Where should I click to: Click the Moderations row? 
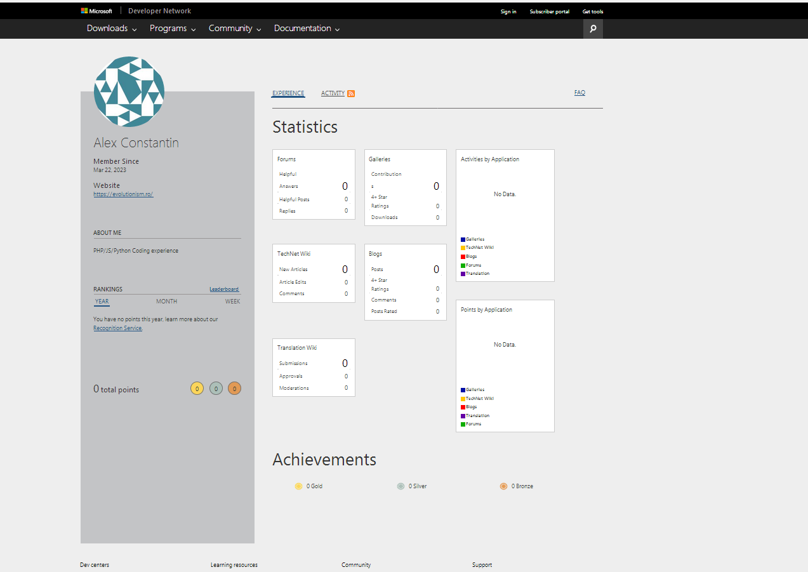[314, 388]
